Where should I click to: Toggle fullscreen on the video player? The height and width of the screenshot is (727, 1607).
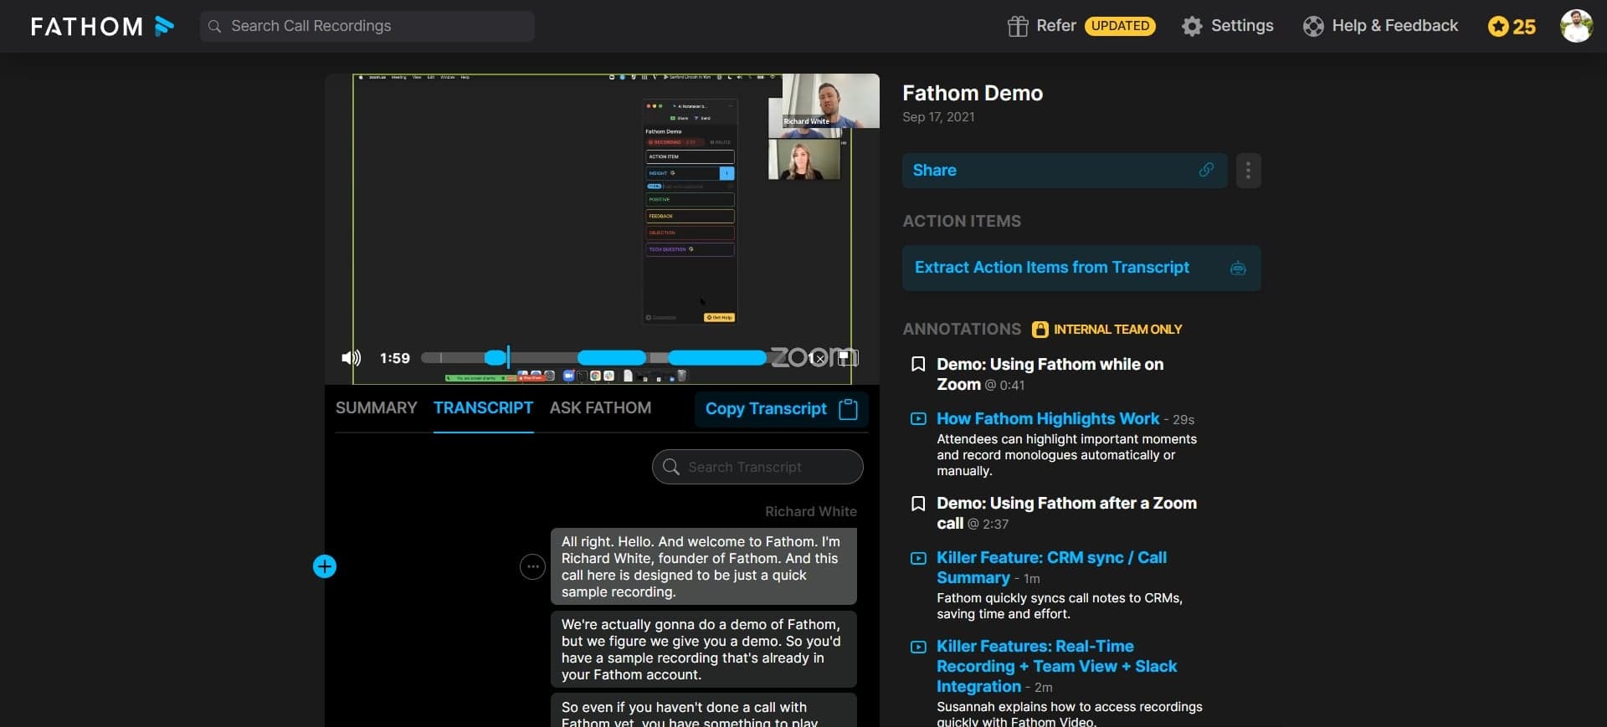(x=848, y=358)
